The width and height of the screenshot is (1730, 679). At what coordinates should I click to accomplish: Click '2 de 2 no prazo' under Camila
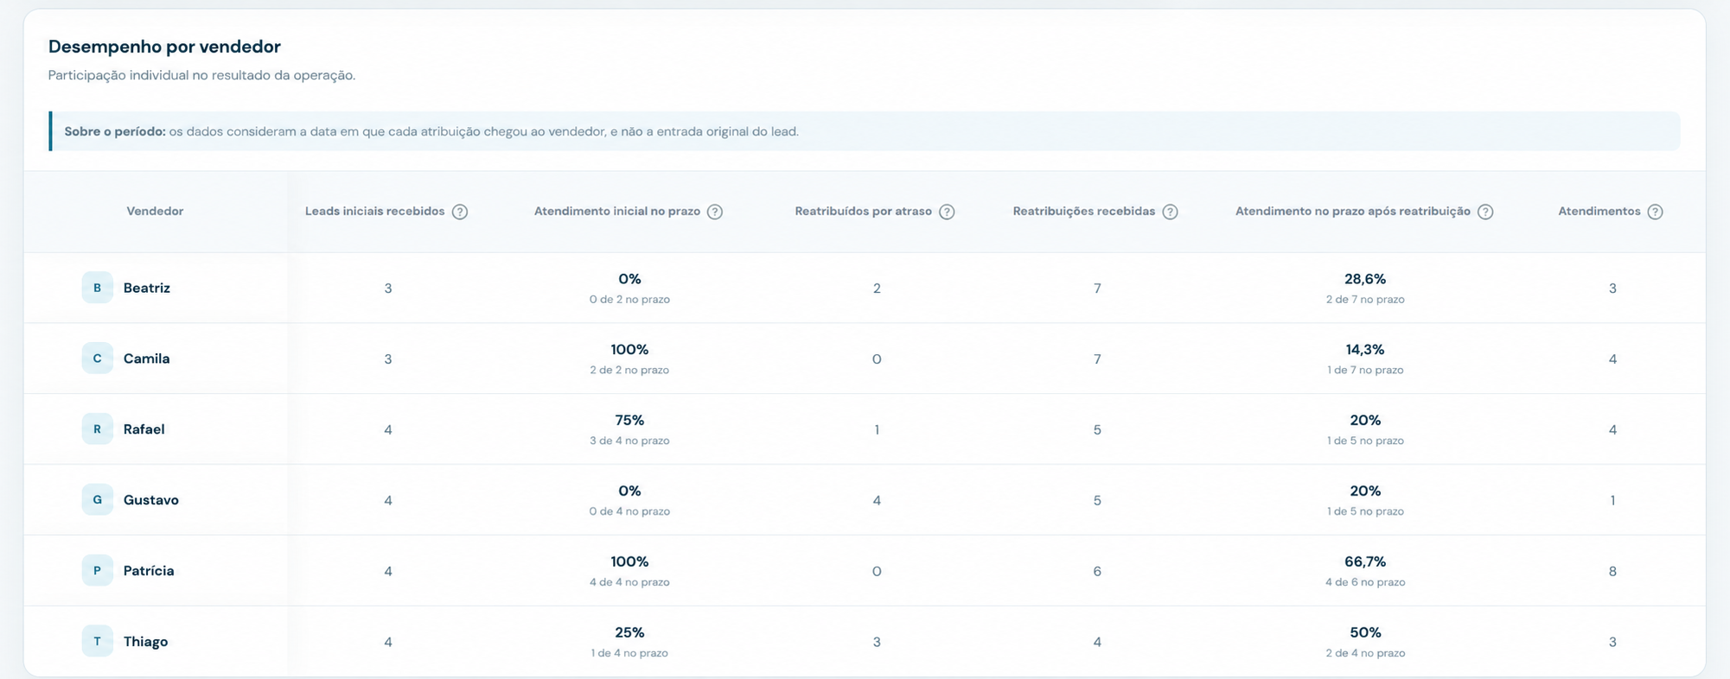tap(629, 370)
